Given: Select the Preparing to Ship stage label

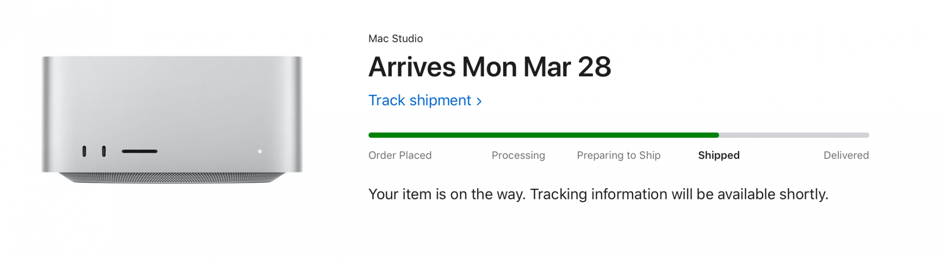Looking at the screenshot, I should coord(619,155).
